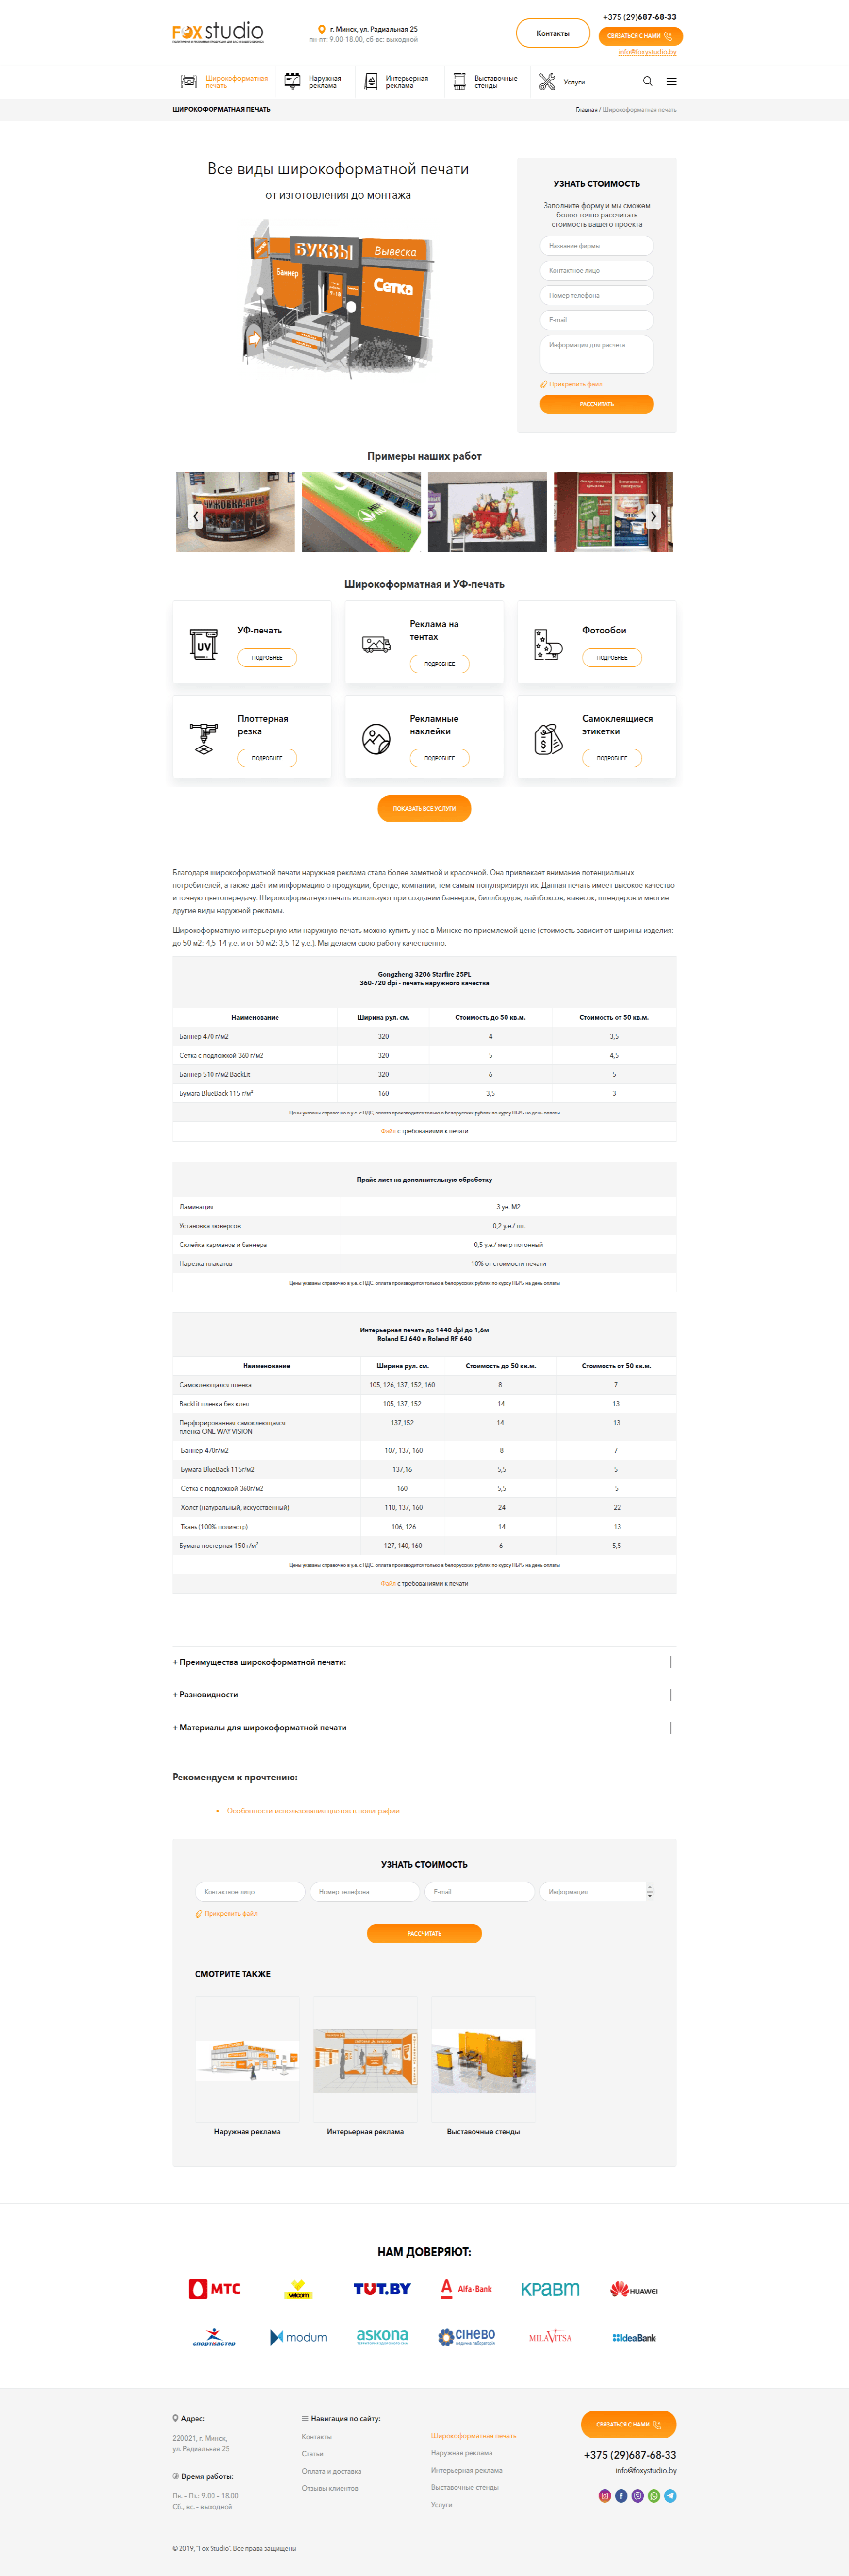Open the 'Отзывы клиентов' footer link
The height and width of the screenshot is (2576, 849).
click(x=330, y=2488)
